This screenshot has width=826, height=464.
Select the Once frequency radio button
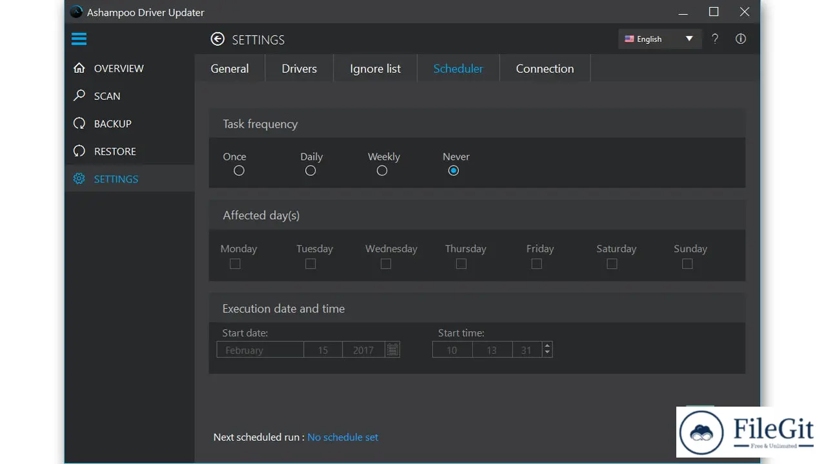click(239, 171)
